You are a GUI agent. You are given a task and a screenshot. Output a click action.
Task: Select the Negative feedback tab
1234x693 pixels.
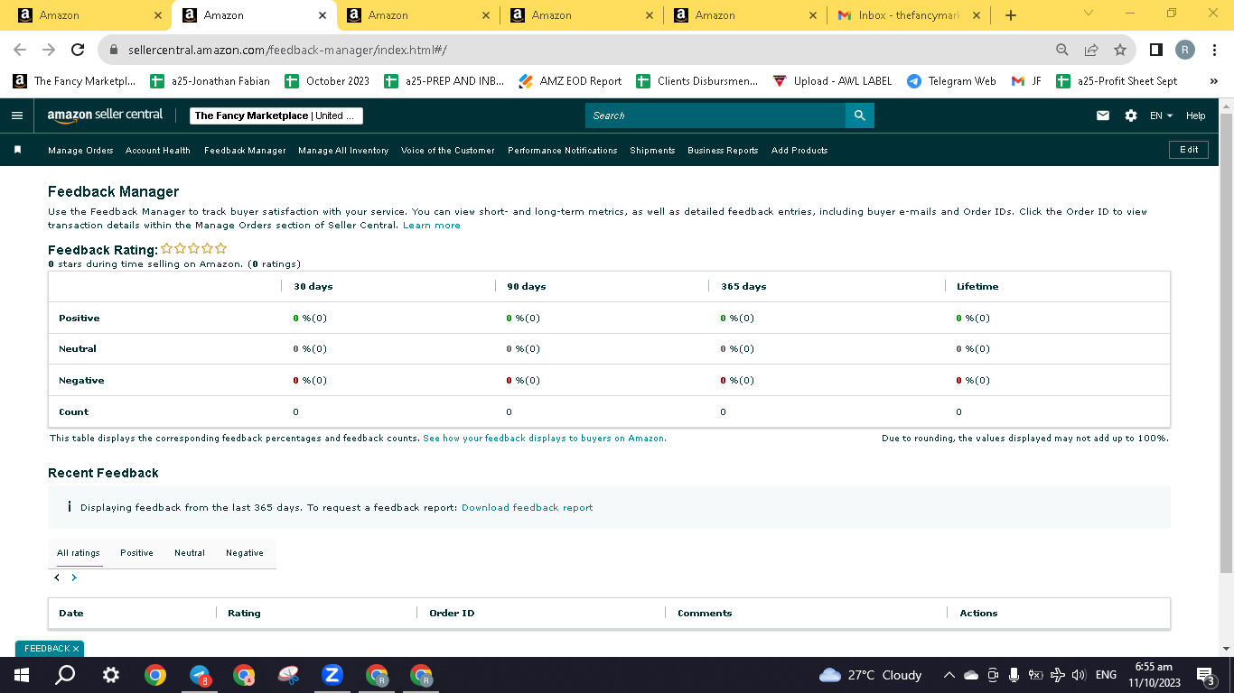click(245, 553)
